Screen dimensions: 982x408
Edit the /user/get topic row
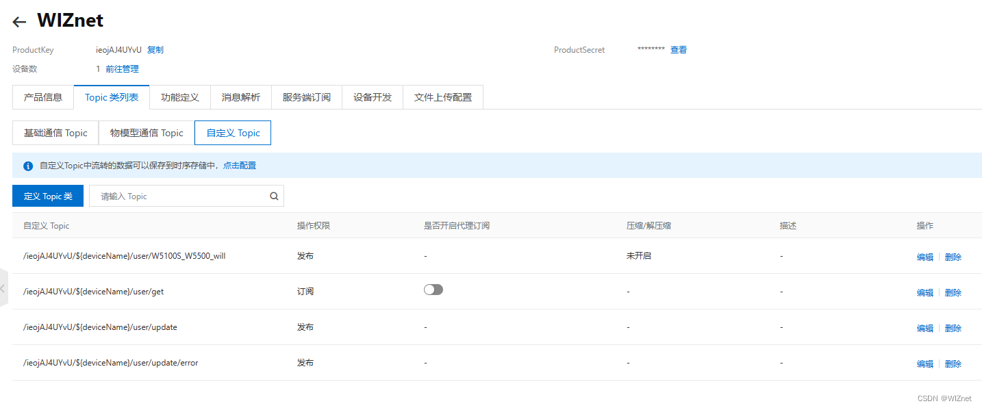(925, 292)
